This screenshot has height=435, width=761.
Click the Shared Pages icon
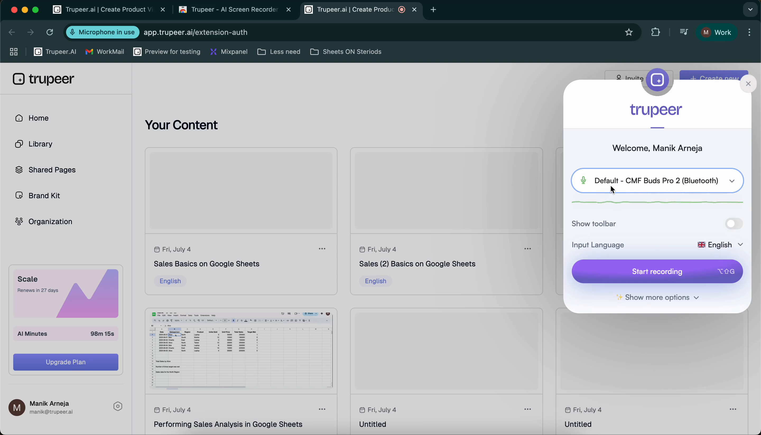pos(19,170)
